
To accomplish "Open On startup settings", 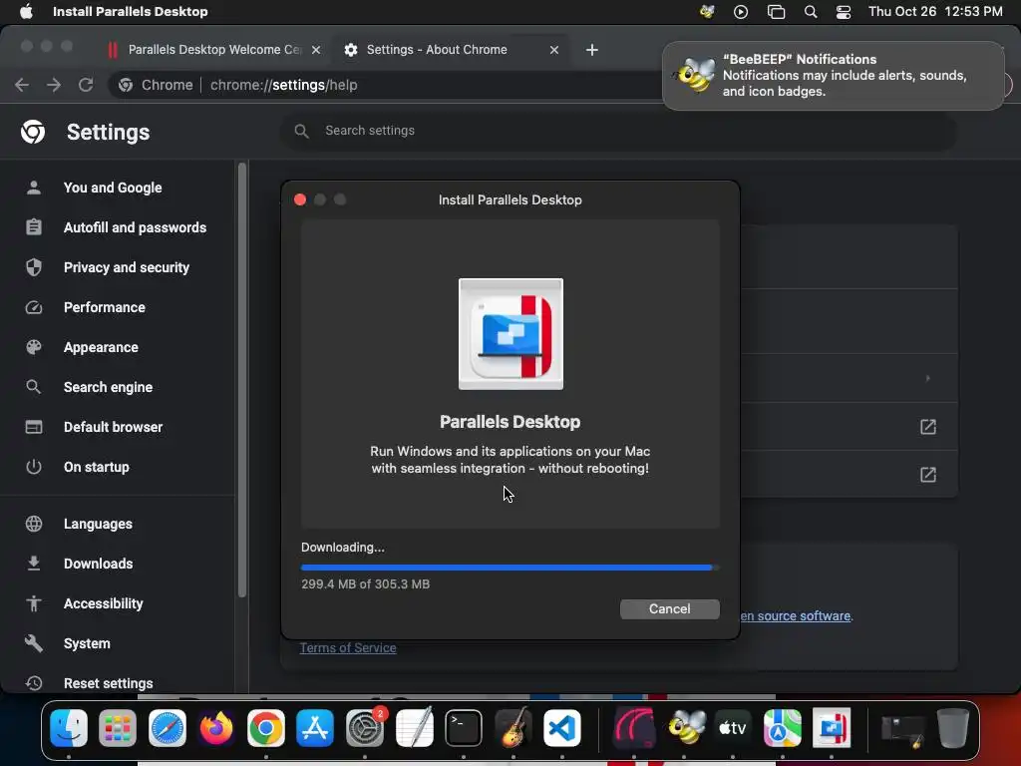I will click(x=118, y=467).
